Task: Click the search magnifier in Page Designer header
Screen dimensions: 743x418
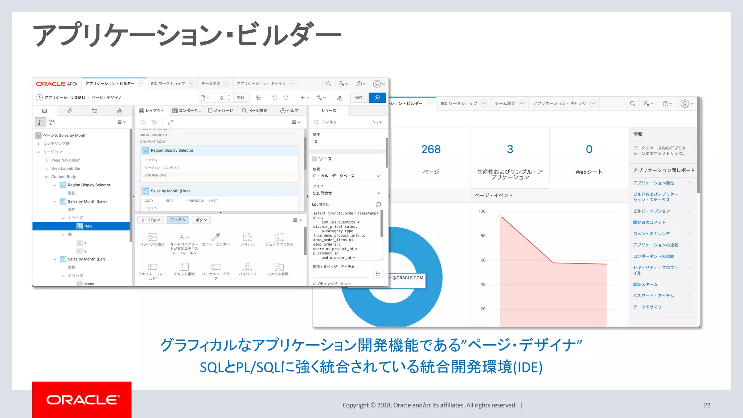Action: click(x=328, y=84)
